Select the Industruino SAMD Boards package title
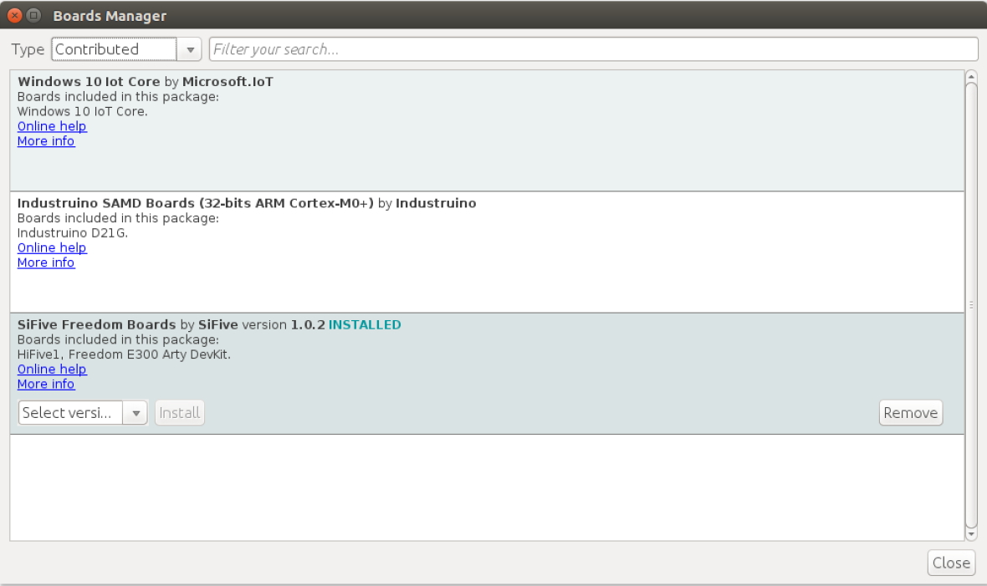 (195, 203)
